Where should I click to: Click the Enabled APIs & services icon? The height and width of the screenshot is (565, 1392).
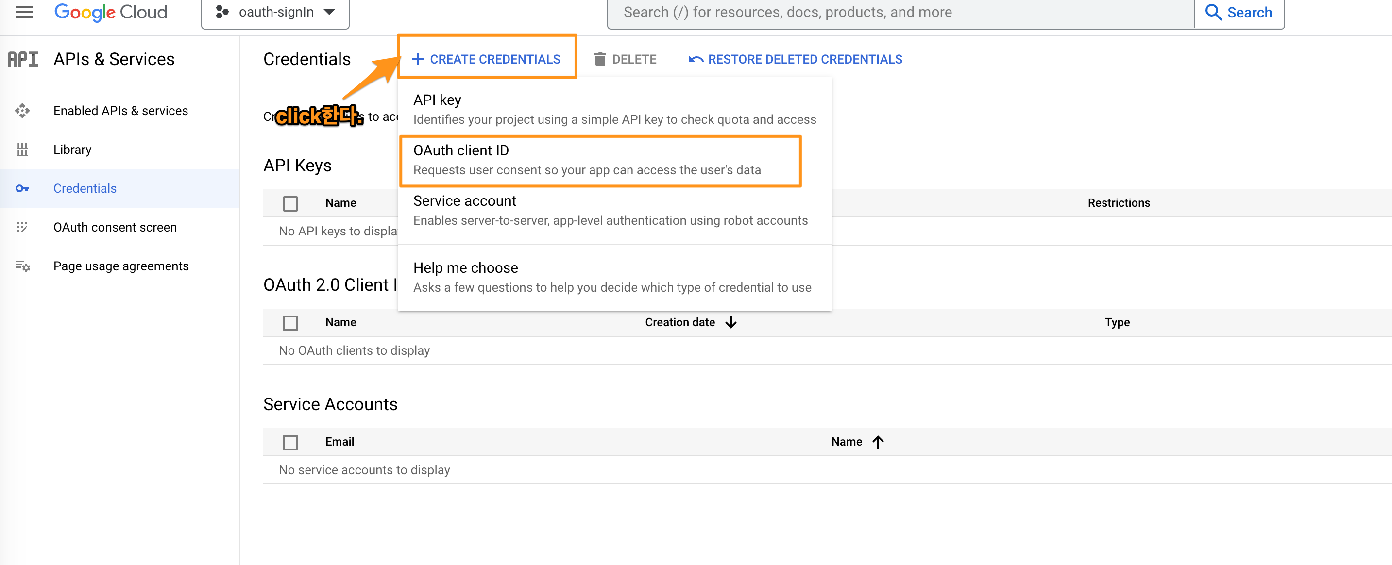tap(22, 111)
